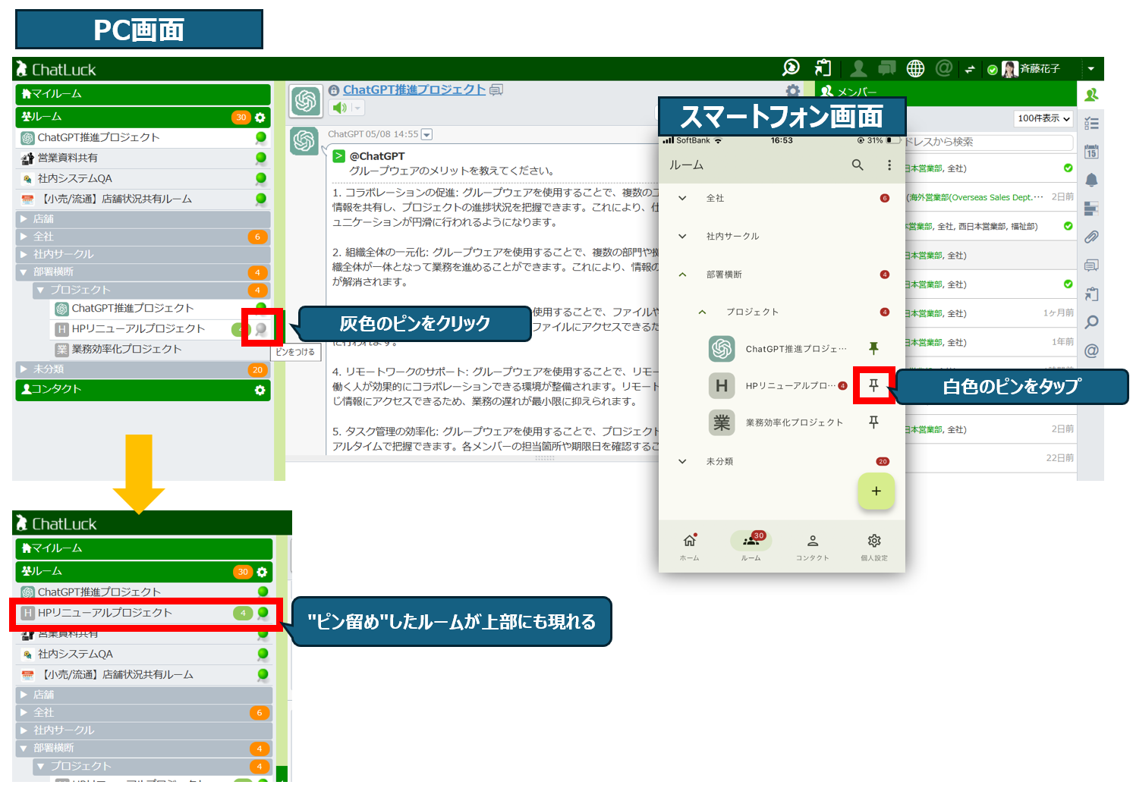Tap the search magnifier on smartphone ルーム bar
The height and width of the screenshot is (788, 1133).
[858, 165]
